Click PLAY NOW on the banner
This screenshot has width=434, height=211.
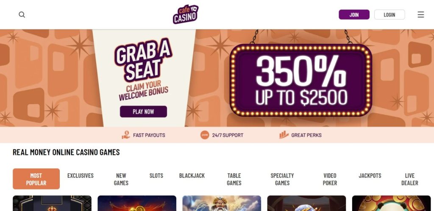[143, 112]
